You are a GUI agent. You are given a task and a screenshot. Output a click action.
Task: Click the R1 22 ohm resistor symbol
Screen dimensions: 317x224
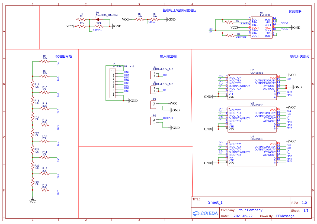click(81, 19)
